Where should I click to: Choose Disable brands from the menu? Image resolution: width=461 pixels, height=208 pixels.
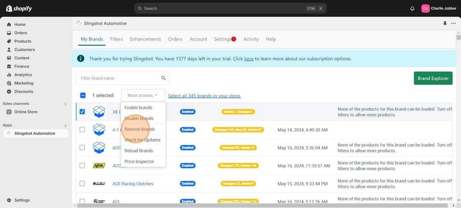tap(143, 118)
